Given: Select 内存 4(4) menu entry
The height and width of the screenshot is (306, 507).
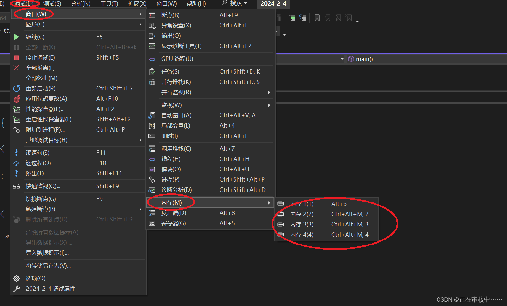Looking at the screenshot, I should click(326, 235).
